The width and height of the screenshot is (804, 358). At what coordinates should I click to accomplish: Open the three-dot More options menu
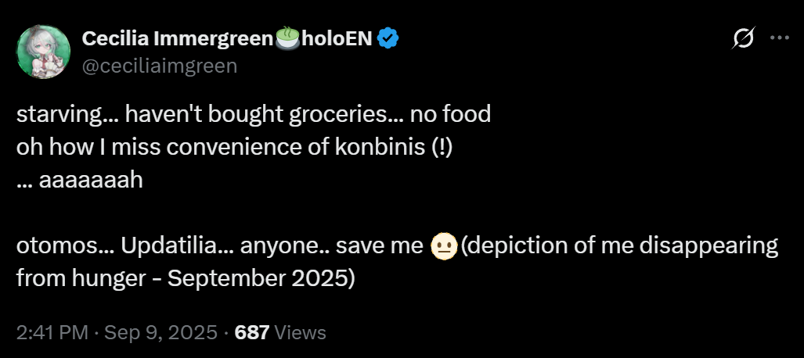click(781, 38)
